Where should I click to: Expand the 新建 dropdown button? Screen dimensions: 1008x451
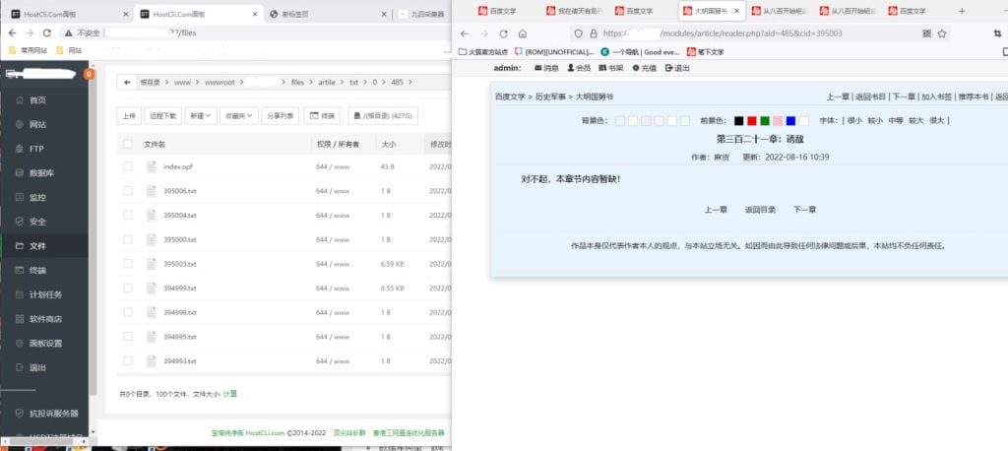click(x=200, y=116)
